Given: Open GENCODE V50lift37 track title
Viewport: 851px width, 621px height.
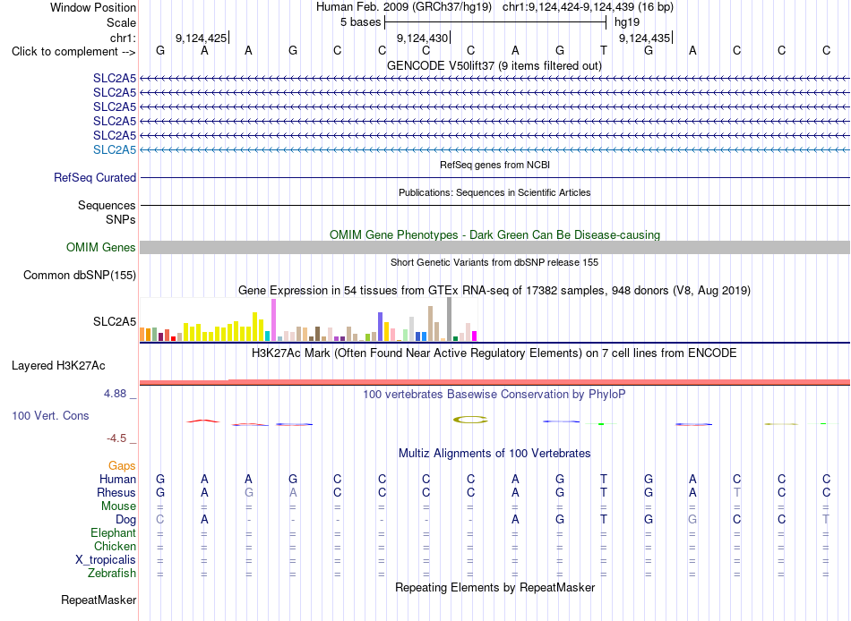Looking at the screenshot, I should [494, 65].
